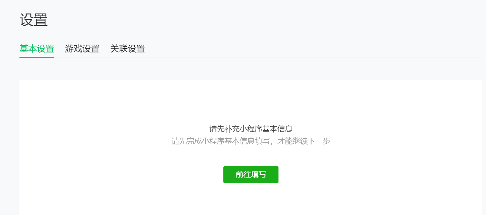The width and height of the screenshot is (486, 215).
Task: Click the divider line right of the tabs
Action: pyautogui.click(x=313, y=58)
